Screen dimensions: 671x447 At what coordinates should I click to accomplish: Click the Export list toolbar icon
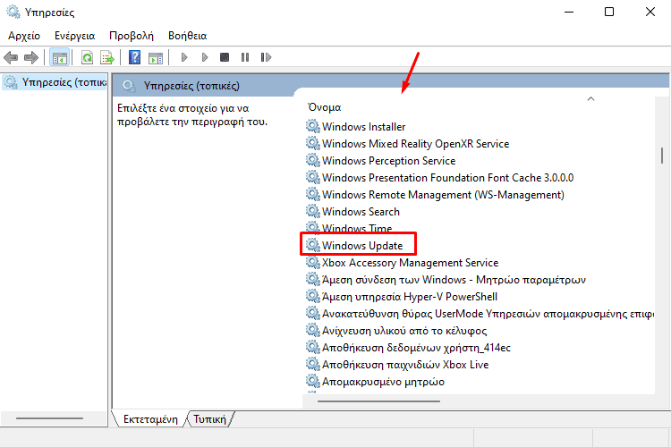coord(107,57)
